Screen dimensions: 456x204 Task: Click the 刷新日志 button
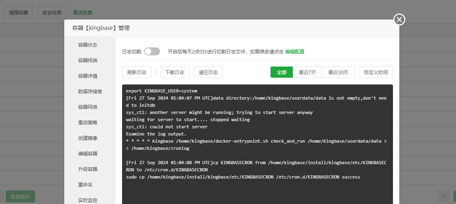(136, 72)
